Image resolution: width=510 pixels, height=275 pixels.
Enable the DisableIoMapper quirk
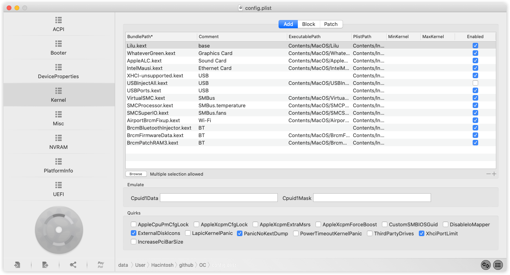[x=446, y=225]
